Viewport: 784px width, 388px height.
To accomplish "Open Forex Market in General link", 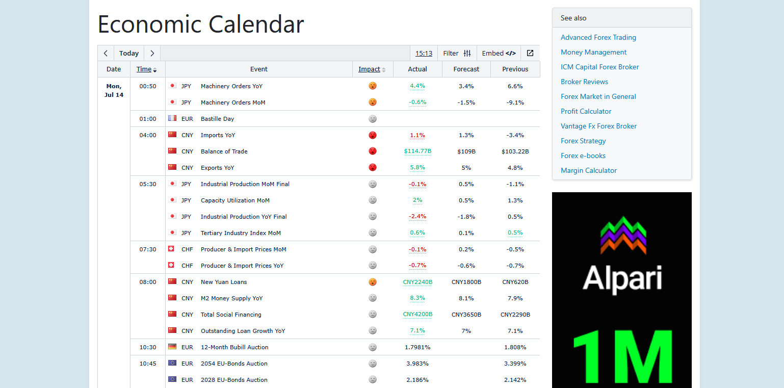I will coord(598,96).
